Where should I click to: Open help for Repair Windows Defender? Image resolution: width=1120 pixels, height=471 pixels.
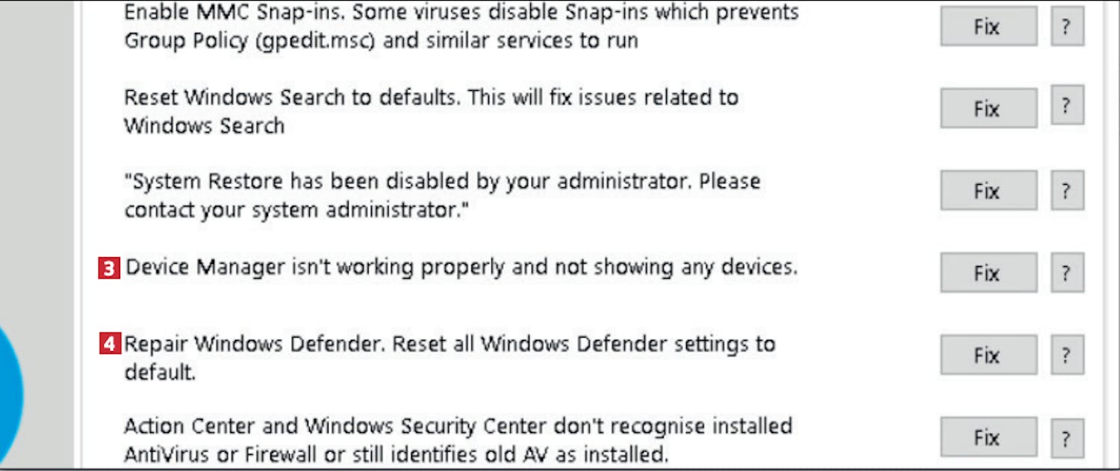click(x=1067, y=355)
